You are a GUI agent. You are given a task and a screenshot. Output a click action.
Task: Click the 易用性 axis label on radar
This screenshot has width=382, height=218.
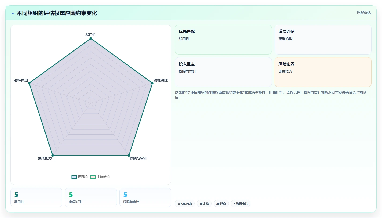(x=91, y=35)
